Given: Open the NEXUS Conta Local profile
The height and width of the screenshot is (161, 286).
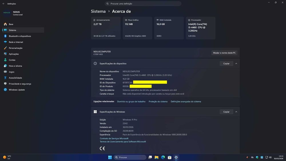Looking at the screenshot, I should (13, 13).
